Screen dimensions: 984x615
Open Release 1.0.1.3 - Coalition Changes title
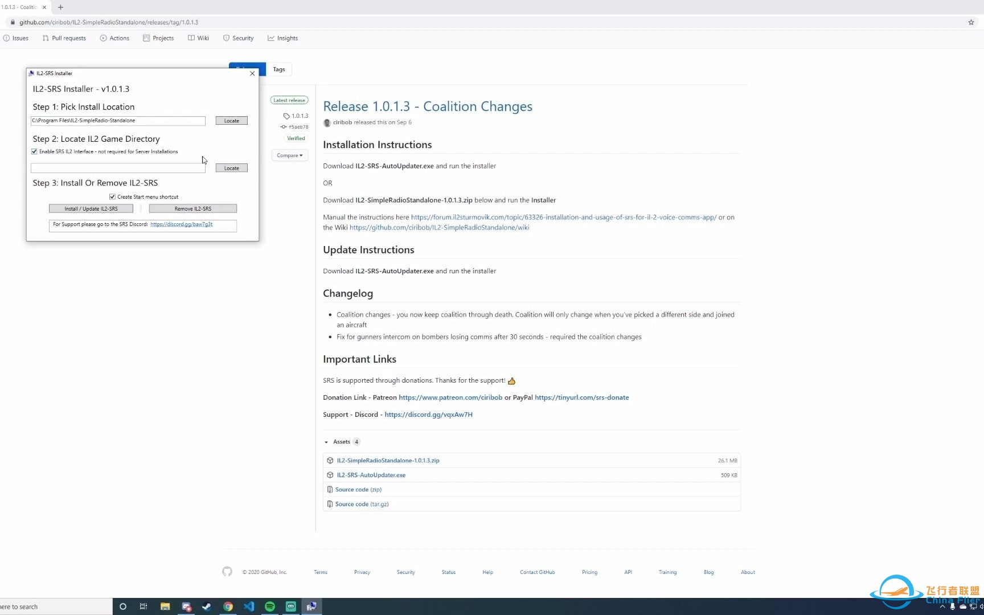(x=428, y=106)
